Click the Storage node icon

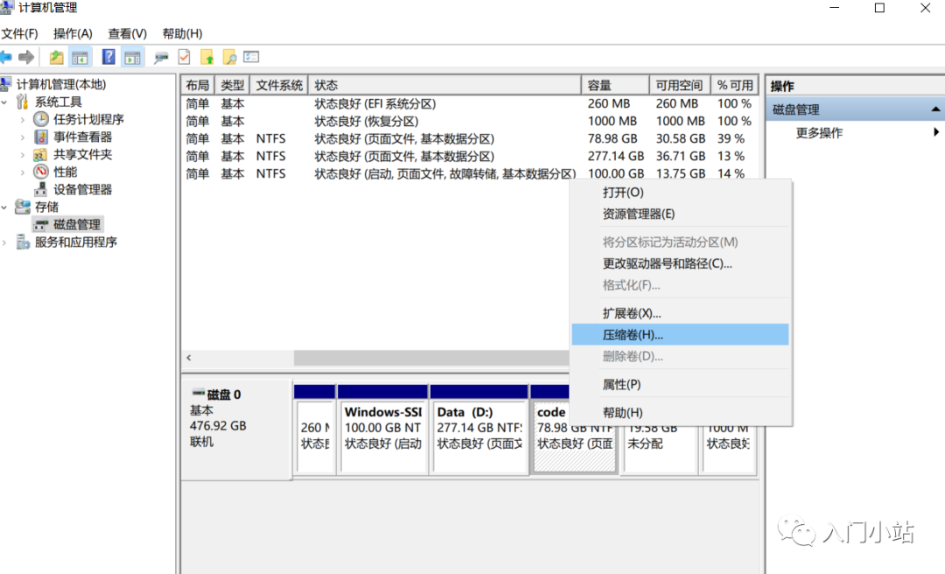(x=23, y=206)
